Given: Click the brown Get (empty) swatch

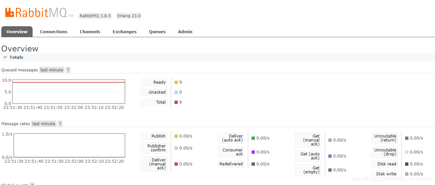Looking at the screenshot, I should pyautogui.click(x=330, y=170).
